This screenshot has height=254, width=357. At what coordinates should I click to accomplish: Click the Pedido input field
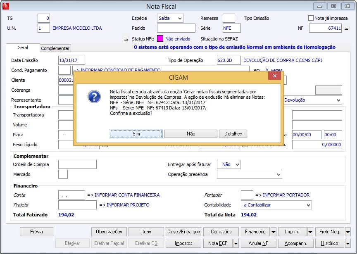[x=176, y=28]
